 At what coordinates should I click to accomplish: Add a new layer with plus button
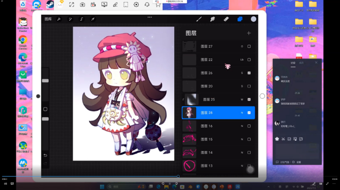tap(249, 33)
